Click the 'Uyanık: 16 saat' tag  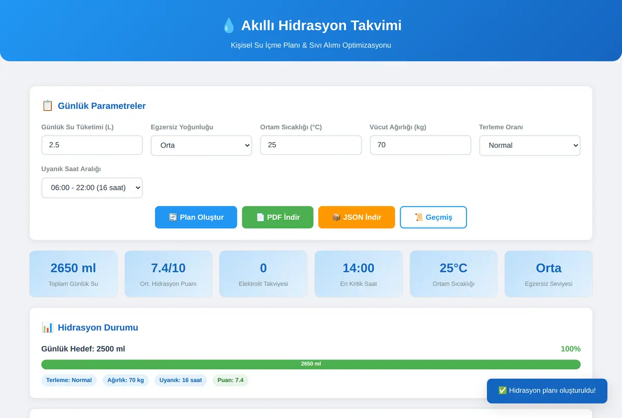click(181, 380)
